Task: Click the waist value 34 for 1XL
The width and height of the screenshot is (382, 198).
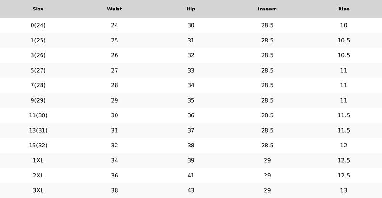Action: pos(115,160)
